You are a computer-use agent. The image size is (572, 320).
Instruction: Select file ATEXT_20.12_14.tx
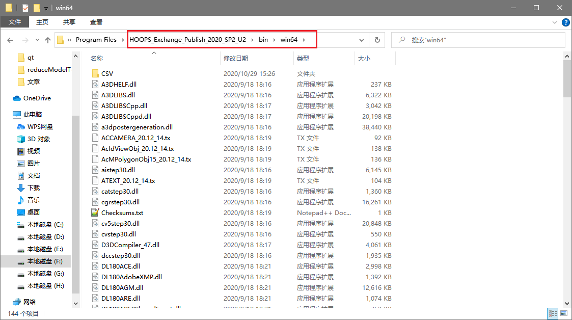(x=128, y=180)
